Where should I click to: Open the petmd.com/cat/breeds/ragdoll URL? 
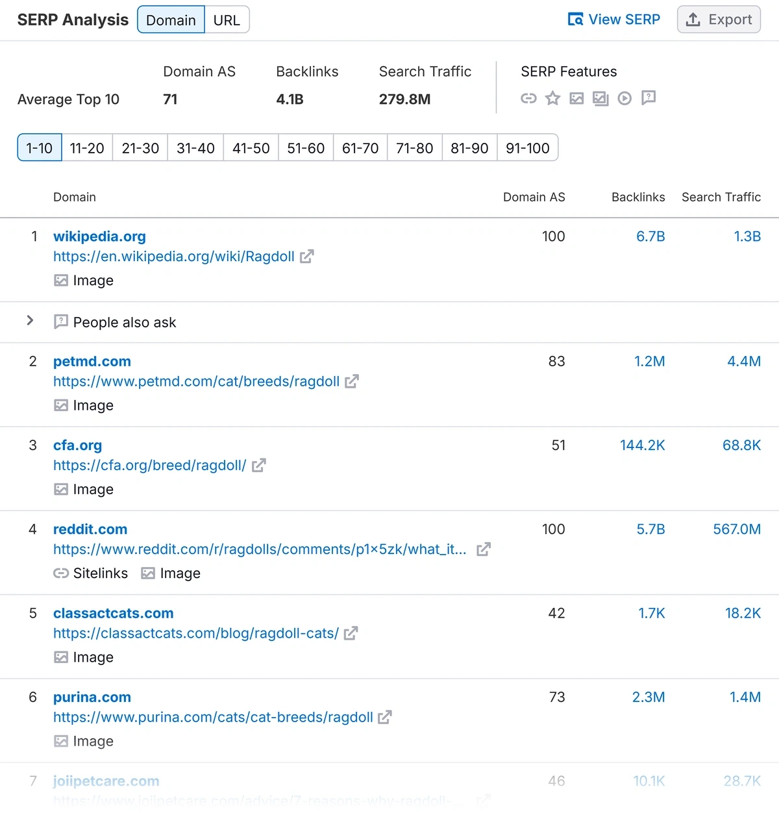coord(197,381)
